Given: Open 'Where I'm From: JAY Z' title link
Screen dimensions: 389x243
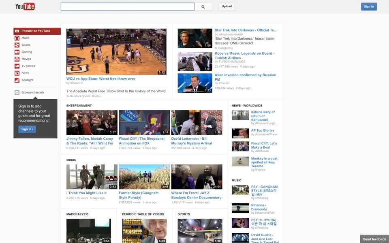Looking at the screenshot, I should [x=196, y=195].
